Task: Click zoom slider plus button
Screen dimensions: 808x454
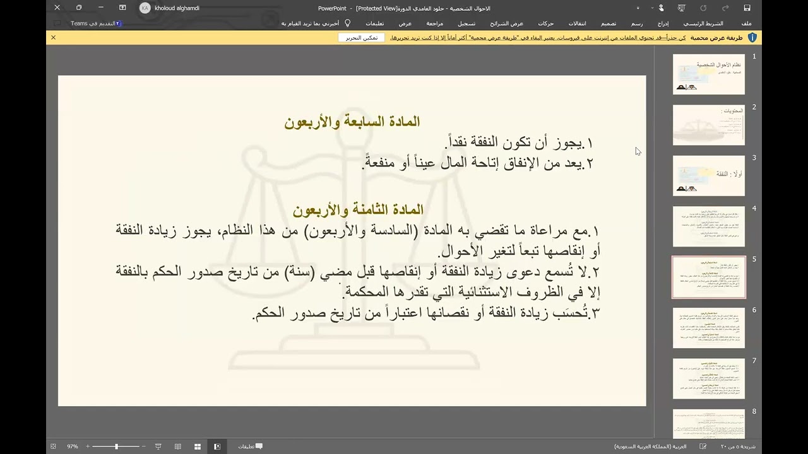Action: pos(88,446)
